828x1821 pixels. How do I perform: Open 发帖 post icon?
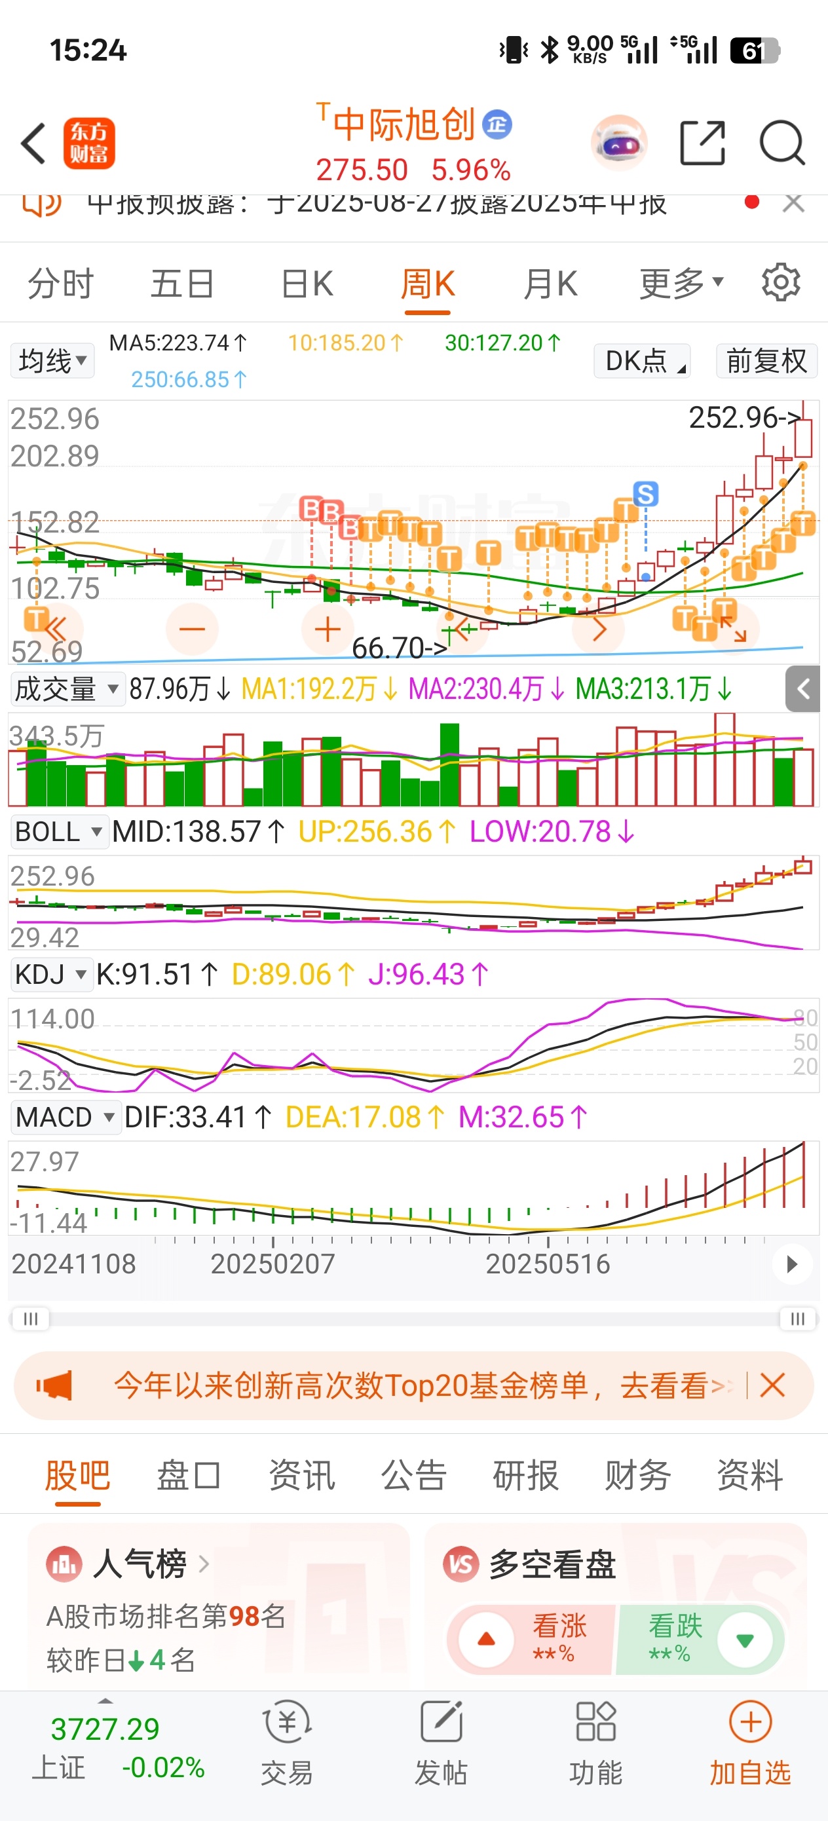tap(442, 1722)
